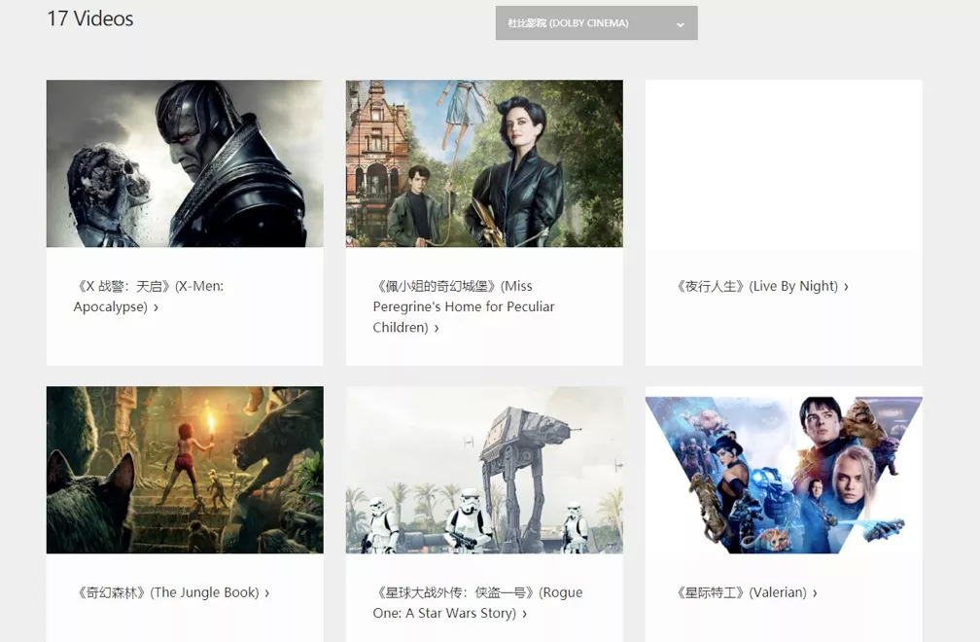Click the Miss Peregrine's Home title link
The height and width of the screenshot is (642, 980).
click(464, 306)
